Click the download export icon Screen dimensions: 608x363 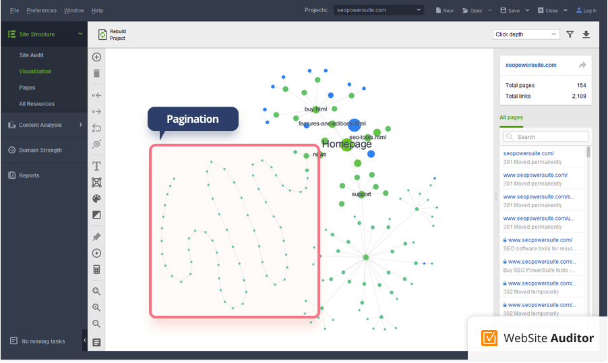586,34
